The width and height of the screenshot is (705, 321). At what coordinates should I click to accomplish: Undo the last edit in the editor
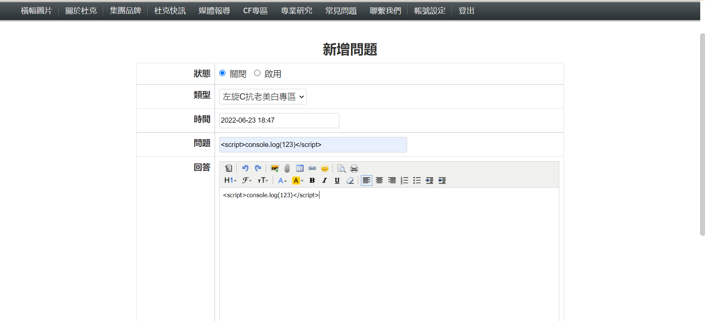click(245, 168)
